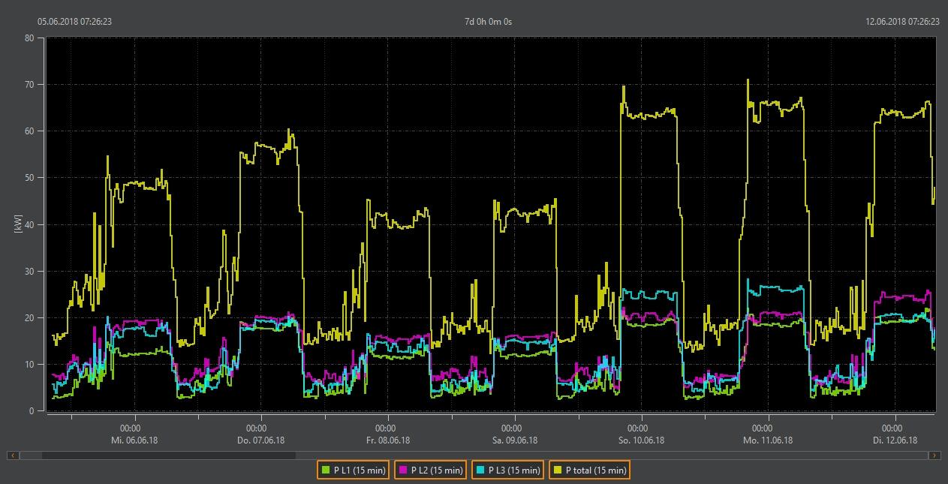Click the Fr. 08.06.18 date label
948x484 pixels.
coord(387,440)
